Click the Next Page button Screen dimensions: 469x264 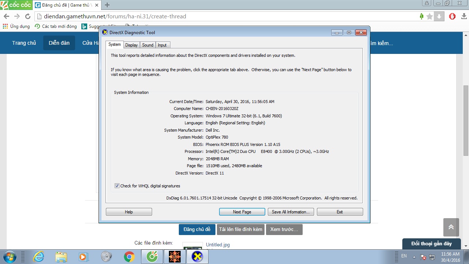point(242,212)
